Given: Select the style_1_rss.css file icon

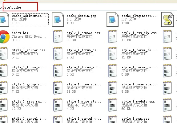Looking at the screenshot, I should pos(112,119).
